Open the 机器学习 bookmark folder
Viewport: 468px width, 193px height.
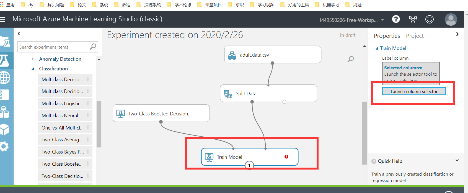[327, 5]
